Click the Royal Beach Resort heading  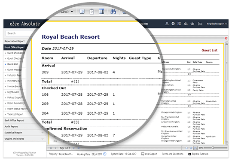pyautogui.click(x=71, y=37)
